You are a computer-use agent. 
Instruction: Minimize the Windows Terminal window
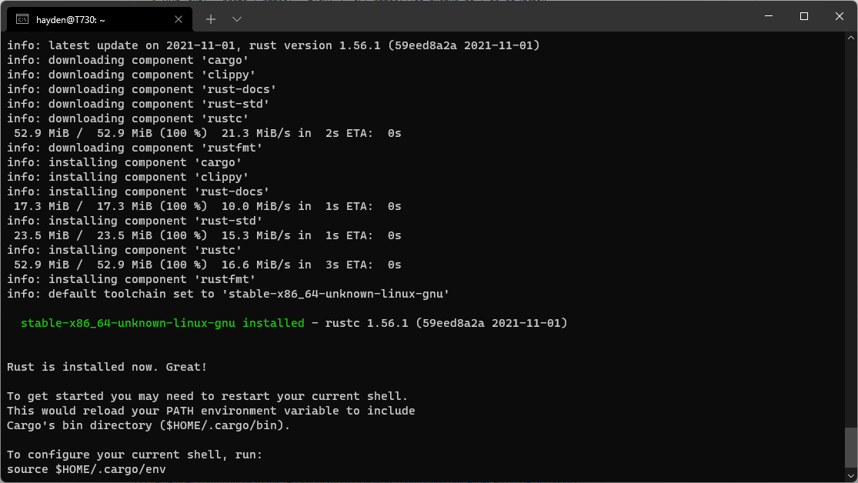point(768,15)
